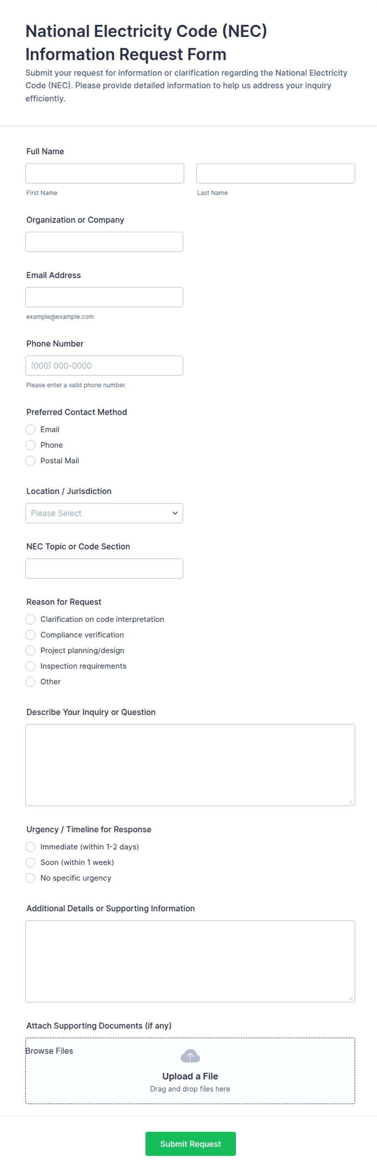
Task: Select Project planning/design option
Action: click(x=30, y=650)
